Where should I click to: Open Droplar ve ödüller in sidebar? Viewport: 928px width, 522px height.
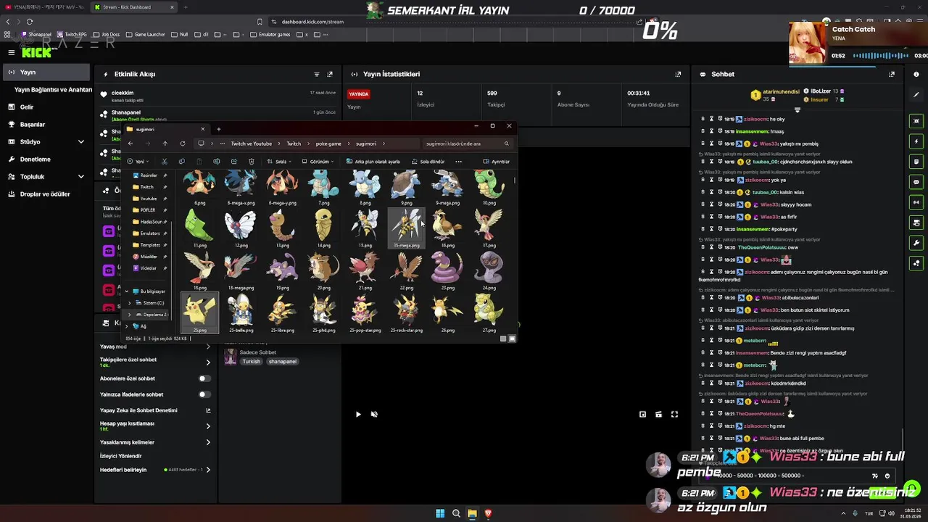pyautogui.click(x=46, y=194)
